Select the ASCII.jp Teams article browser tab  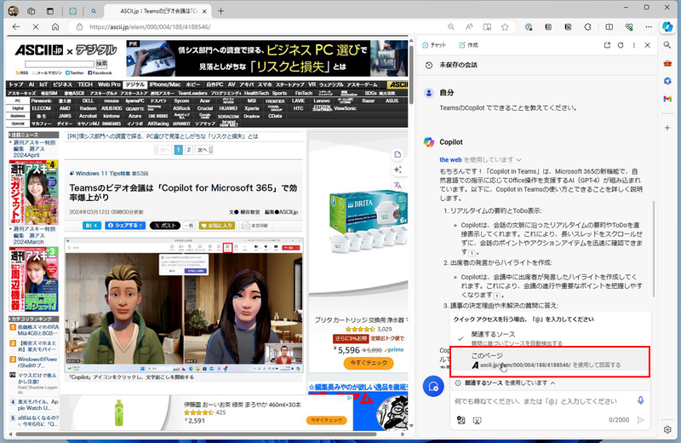coord(158,11)
